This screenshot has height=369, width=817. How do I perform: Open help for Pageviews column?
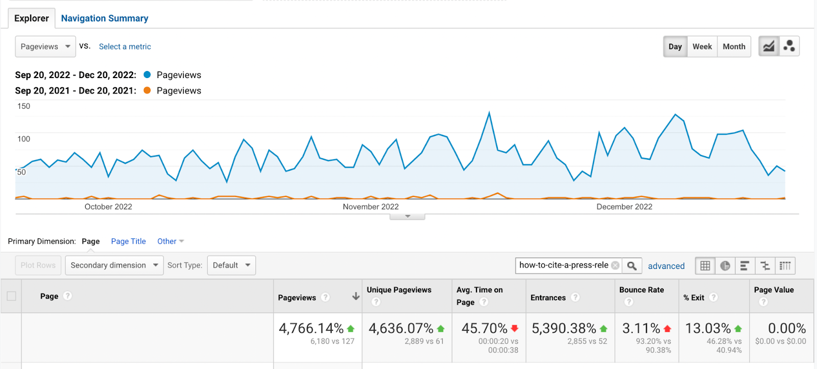pyautogui.click(x=325, y=297)
